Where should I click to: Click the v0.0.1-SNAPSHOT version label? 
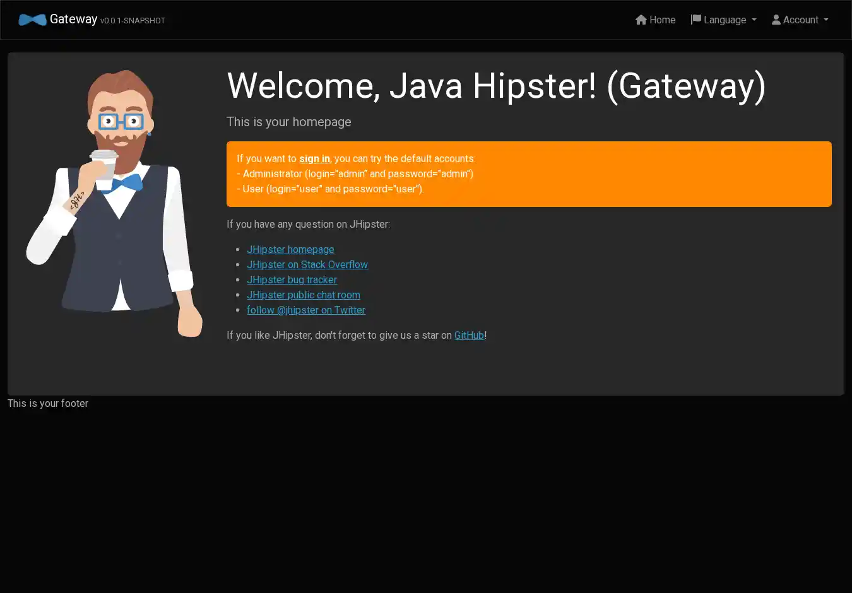pos(133,21)
